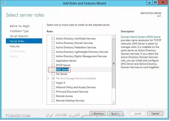This screenshot has height=121, width=170.
Task: Click Domain Name System (DNS) Server description heading
Action: coord(141,37)
